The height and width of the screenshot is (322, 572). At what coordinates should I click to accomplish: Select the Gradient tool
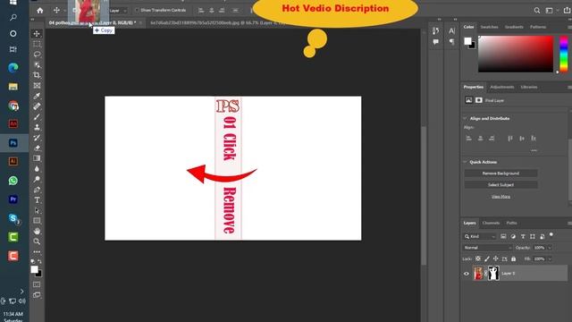click(x=37, y=158)
